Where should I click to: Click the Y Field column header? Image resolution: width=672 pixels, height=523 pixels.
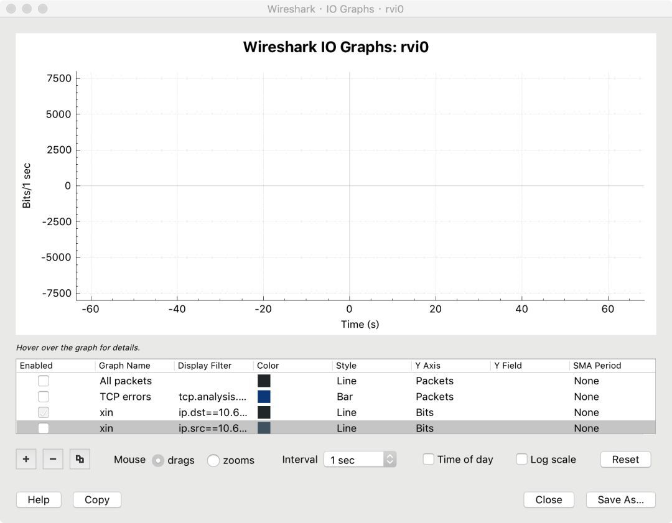[x=508, y=366]
